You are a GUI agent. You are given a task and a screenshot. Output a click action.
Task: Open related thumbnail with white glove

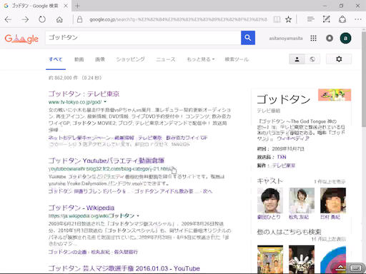pyautogui.click(x=302, y=259)
